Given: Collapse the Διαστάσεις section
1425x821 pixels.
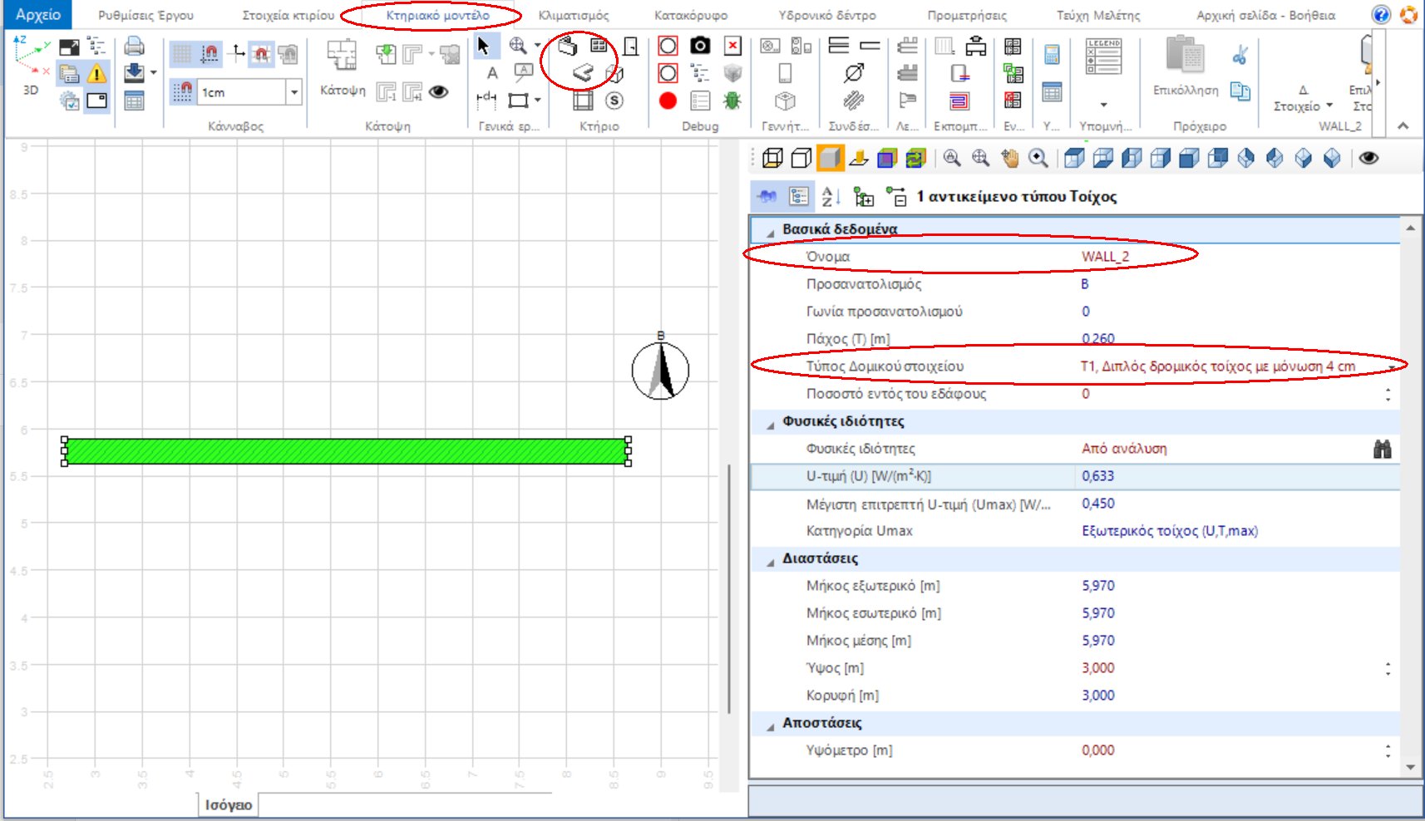Looking at the screenshot, I should (772, 558).
